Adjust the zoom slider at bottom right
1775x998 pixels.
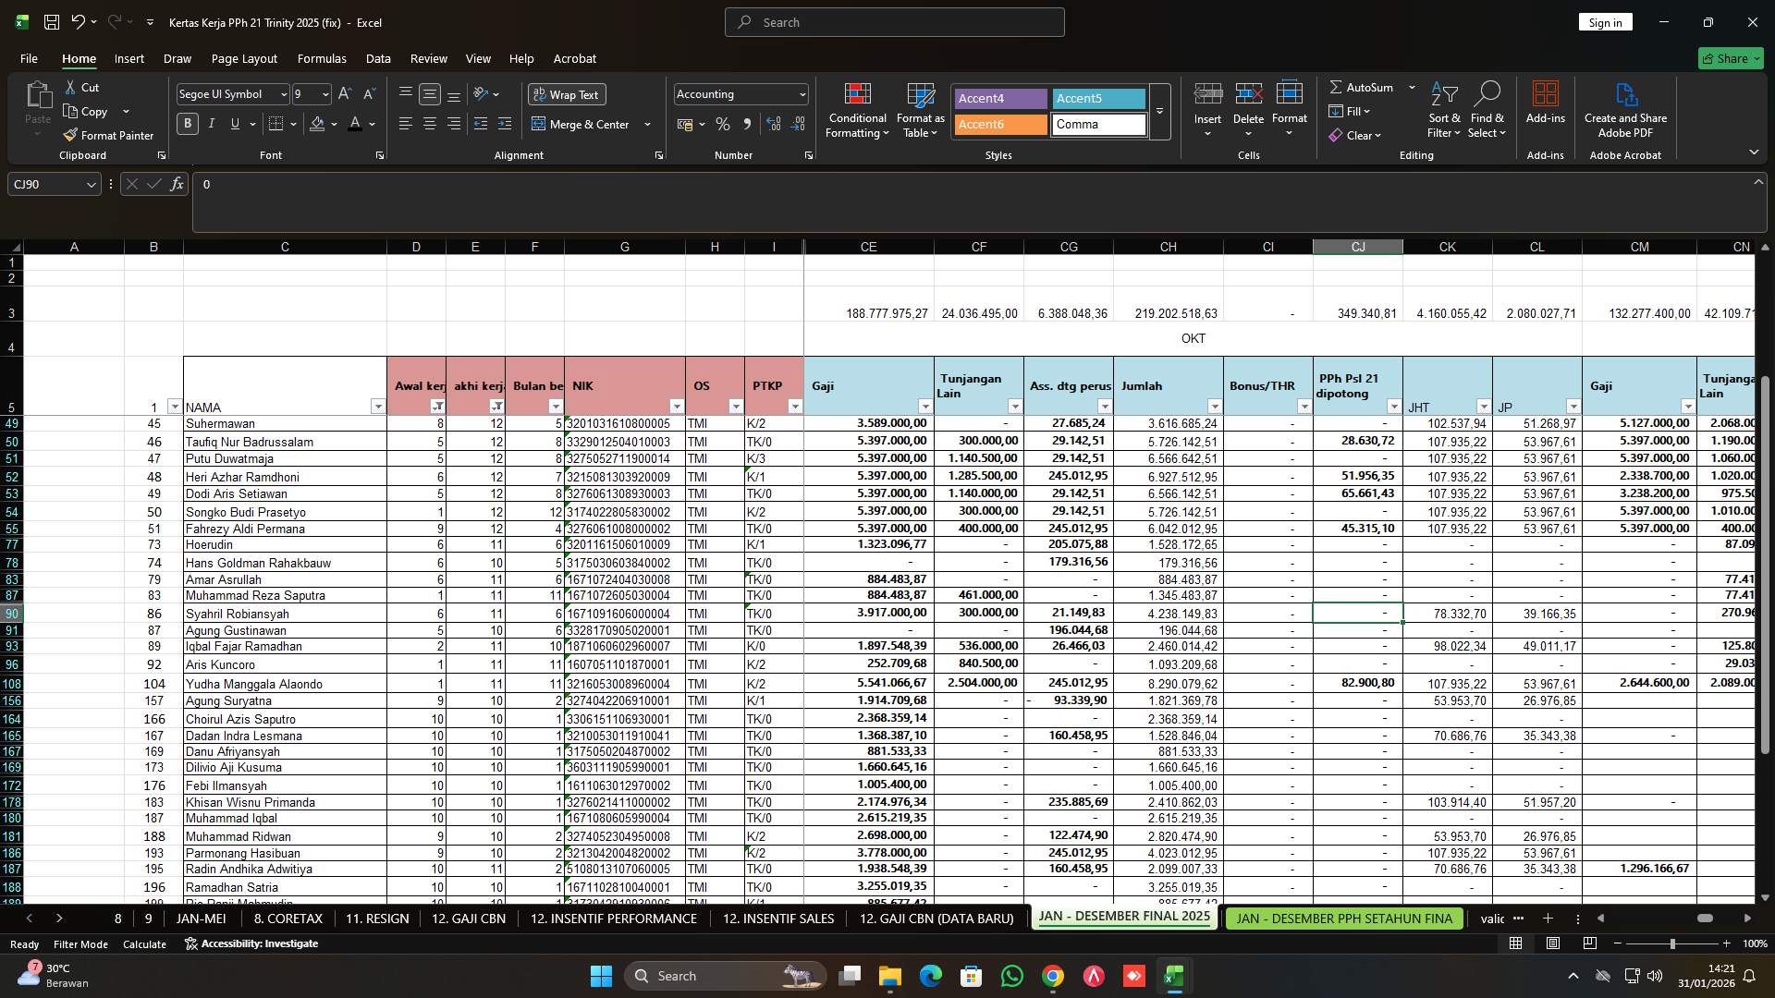(1672, 943)
